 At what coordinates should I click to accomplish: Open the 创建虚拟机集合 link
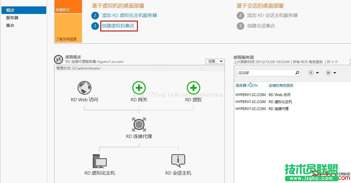pos(118,26)
